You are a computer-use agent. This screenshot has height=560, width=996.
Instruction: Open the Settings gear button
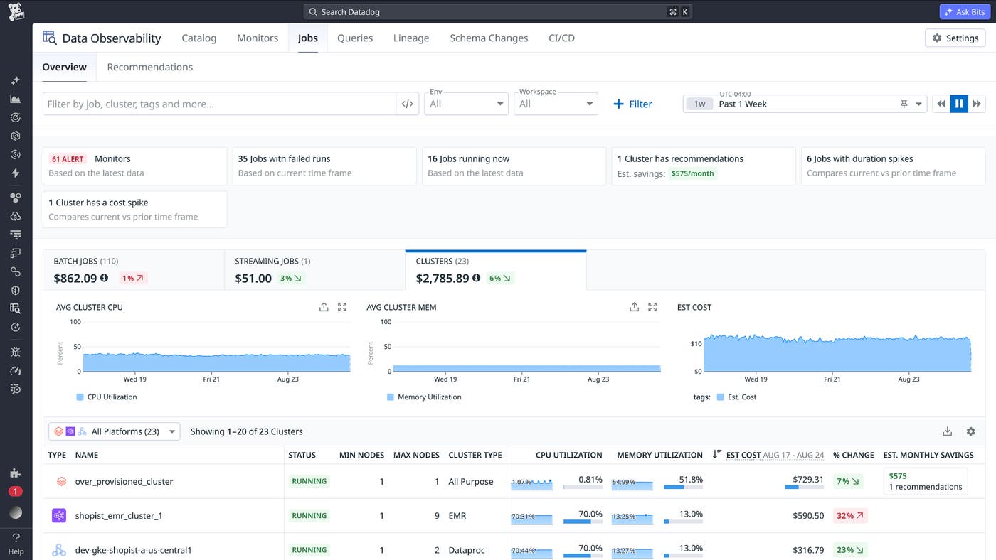point(955,38)
